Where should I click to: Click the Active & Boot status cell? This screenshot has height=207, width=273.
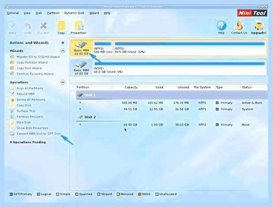[x=252, y=103]
